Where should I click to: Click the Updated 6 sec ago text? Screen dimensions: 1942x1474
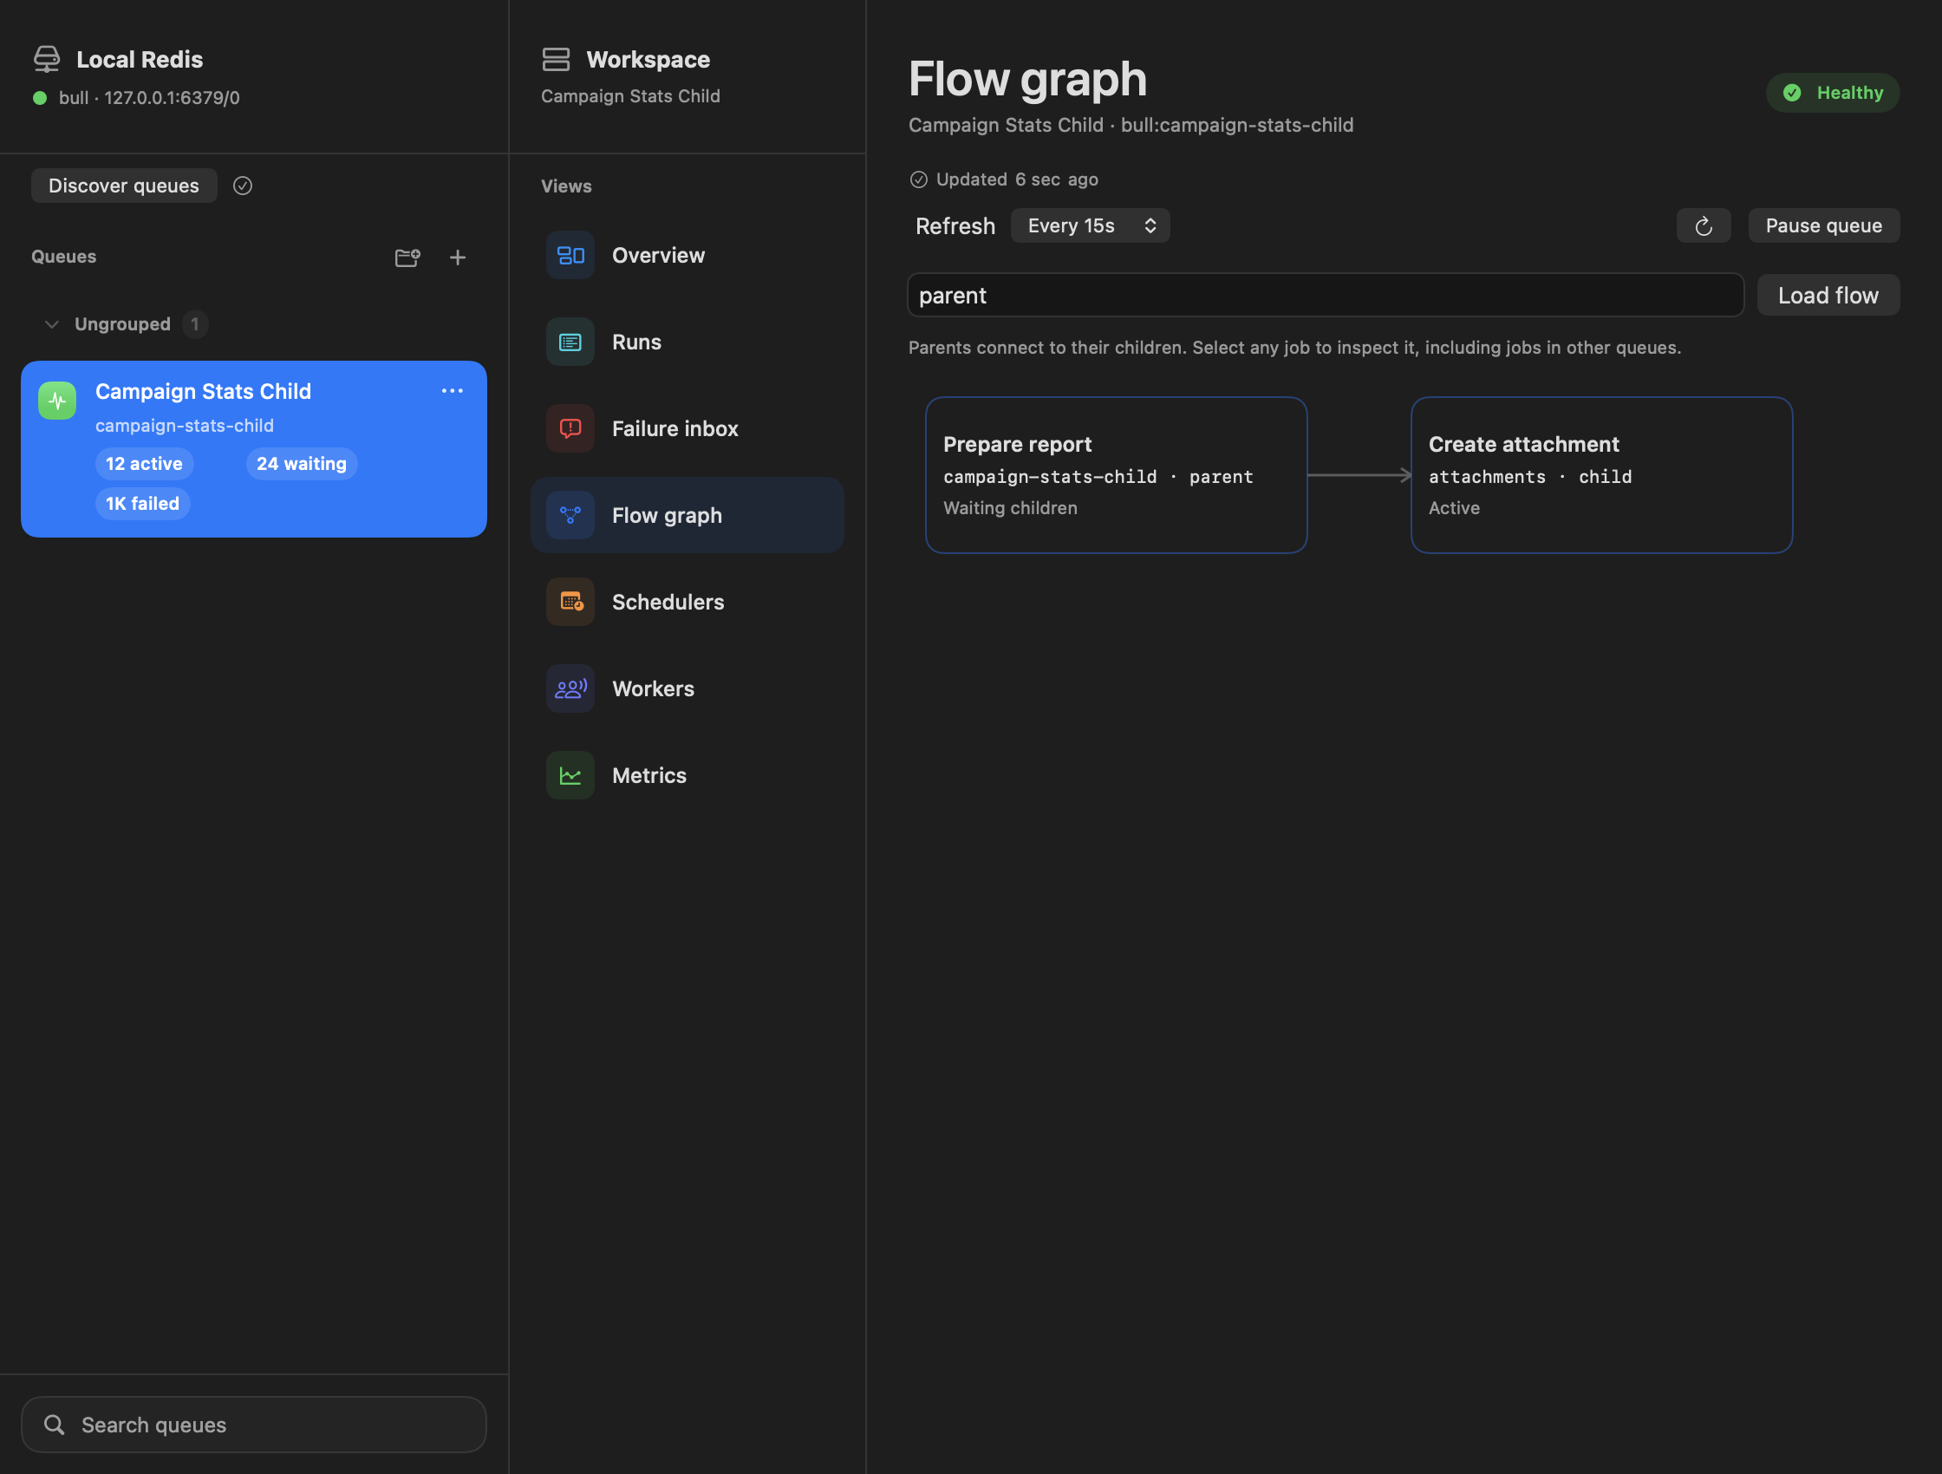1017,179
